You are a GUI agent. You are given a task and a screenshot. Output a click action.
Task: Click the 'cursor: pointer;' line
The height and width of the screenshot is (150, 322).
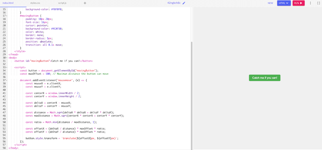pos(37,25)
